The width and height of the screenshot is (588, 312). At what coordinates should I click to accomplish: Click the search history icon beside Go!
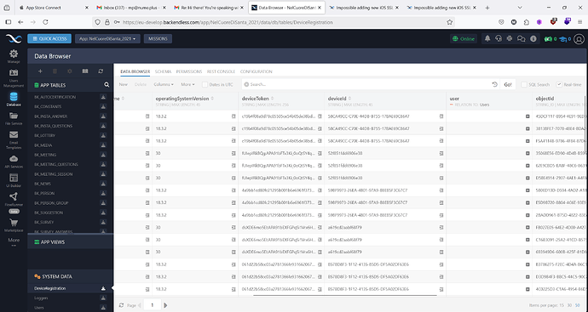pyautogui.click(x=494, y=84)
